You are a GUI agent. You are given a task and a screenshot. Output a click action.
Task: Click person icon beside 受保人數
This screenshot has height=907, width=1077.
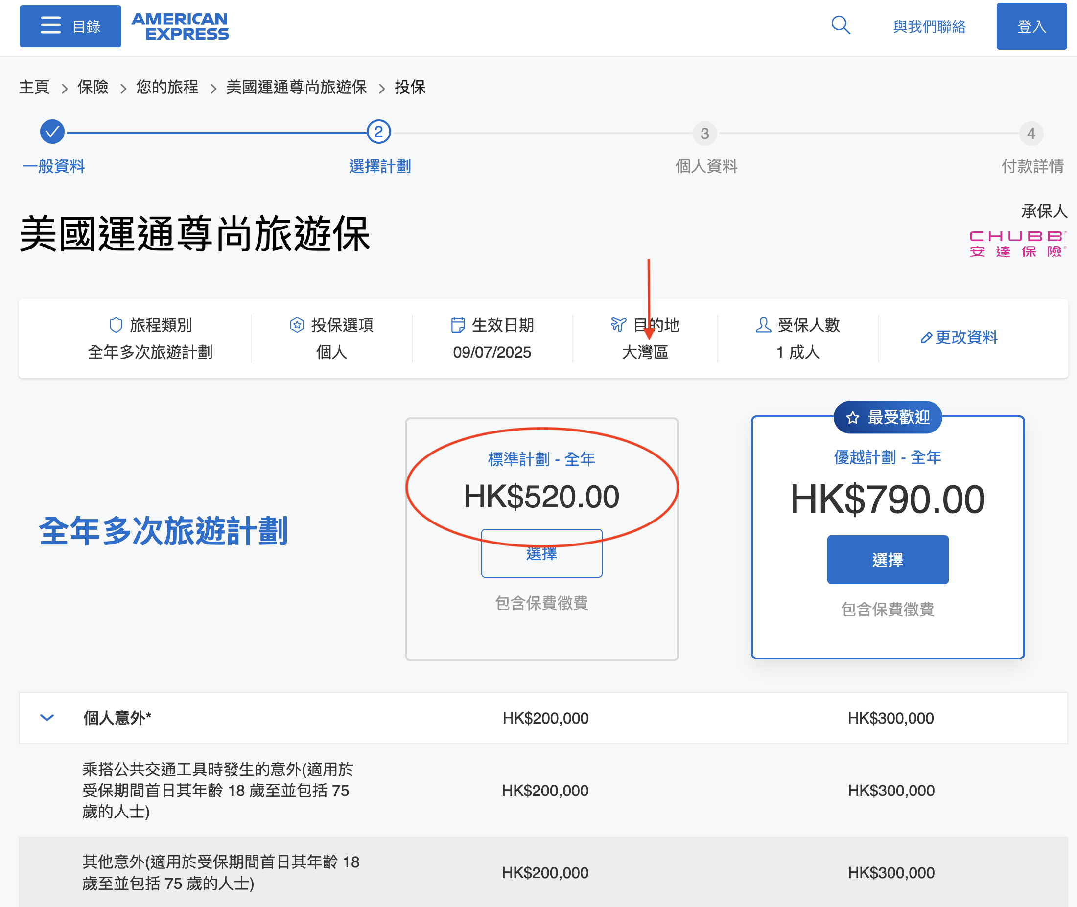click(763, 325)
